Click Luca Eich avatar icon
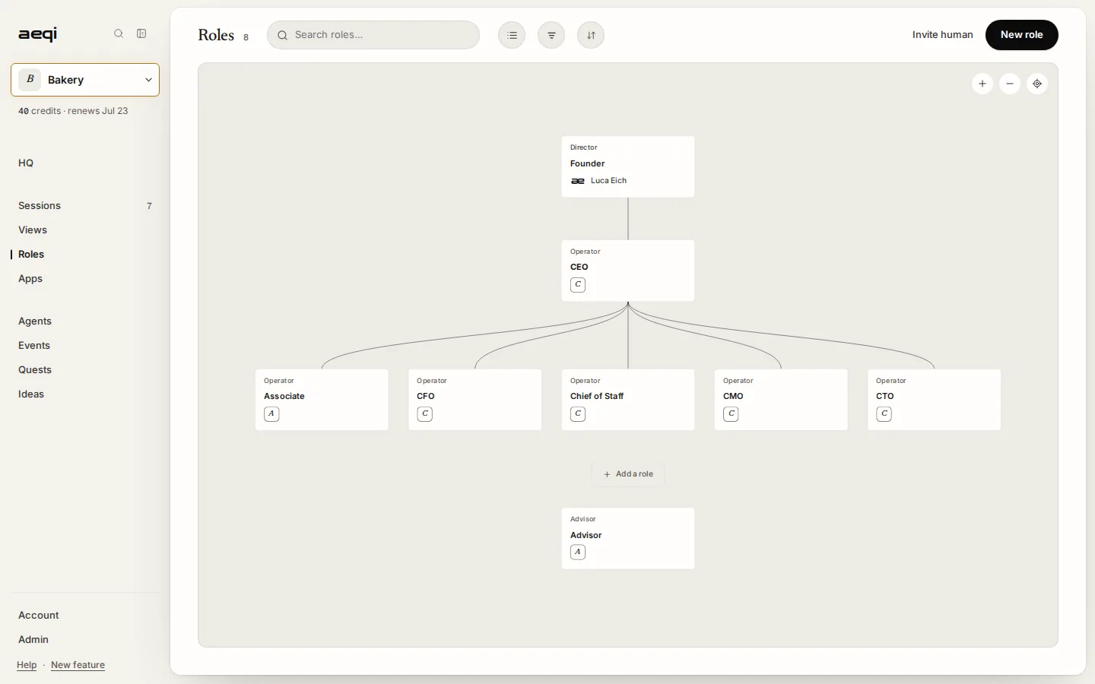The width and height of the screenshot is (1095, 684). 578,181
